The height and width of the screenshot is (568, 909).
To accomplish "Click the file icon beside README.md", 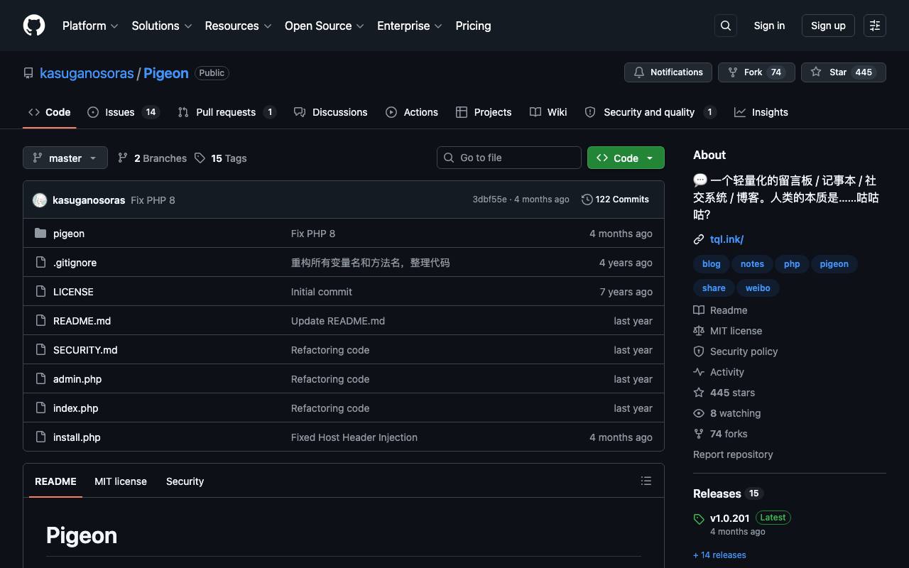I will pos(40,321).
